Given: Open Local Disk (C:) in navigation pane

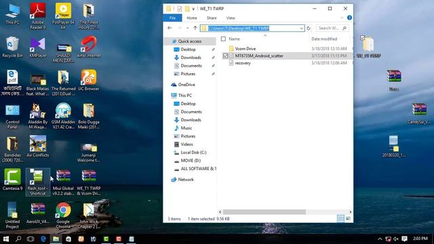Looking at the screenshot, I should 193,152.
